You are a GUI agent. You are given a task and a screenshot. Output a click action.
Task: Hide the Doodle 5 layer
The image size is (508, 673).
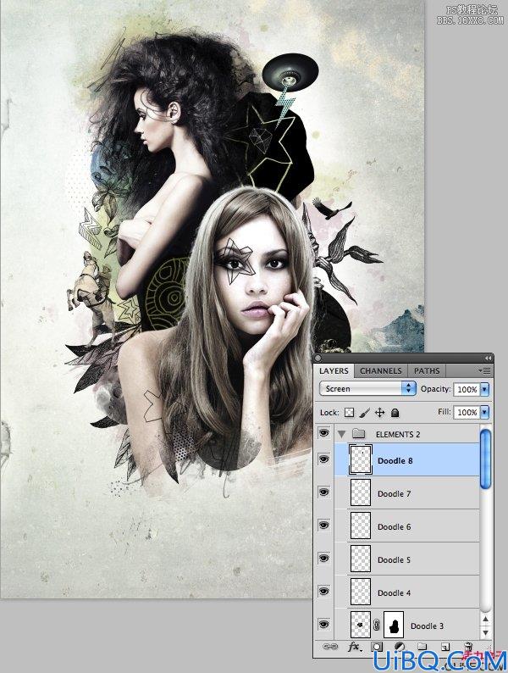pos(323,559)
